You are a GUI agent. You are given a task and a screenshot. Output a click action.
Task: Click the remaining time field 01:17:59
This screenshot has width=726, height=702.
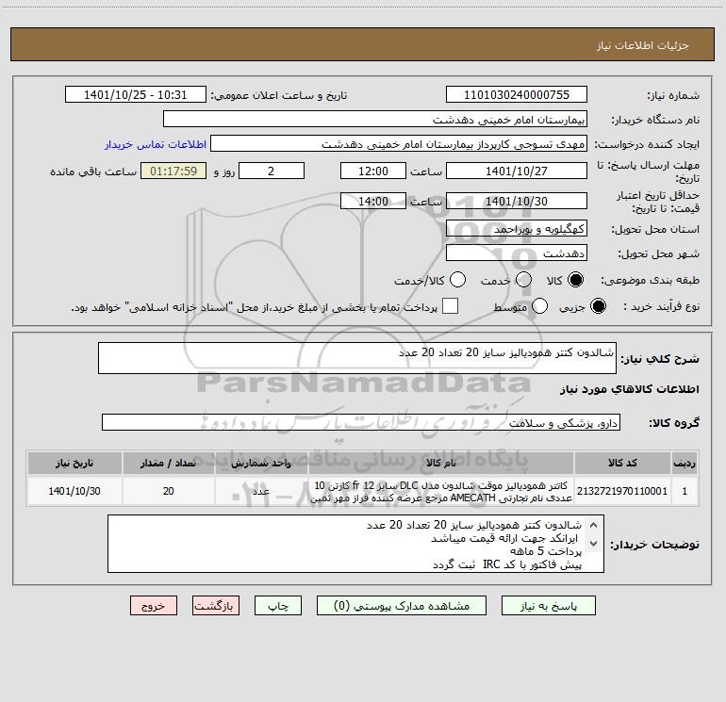[x=173, y=171]
